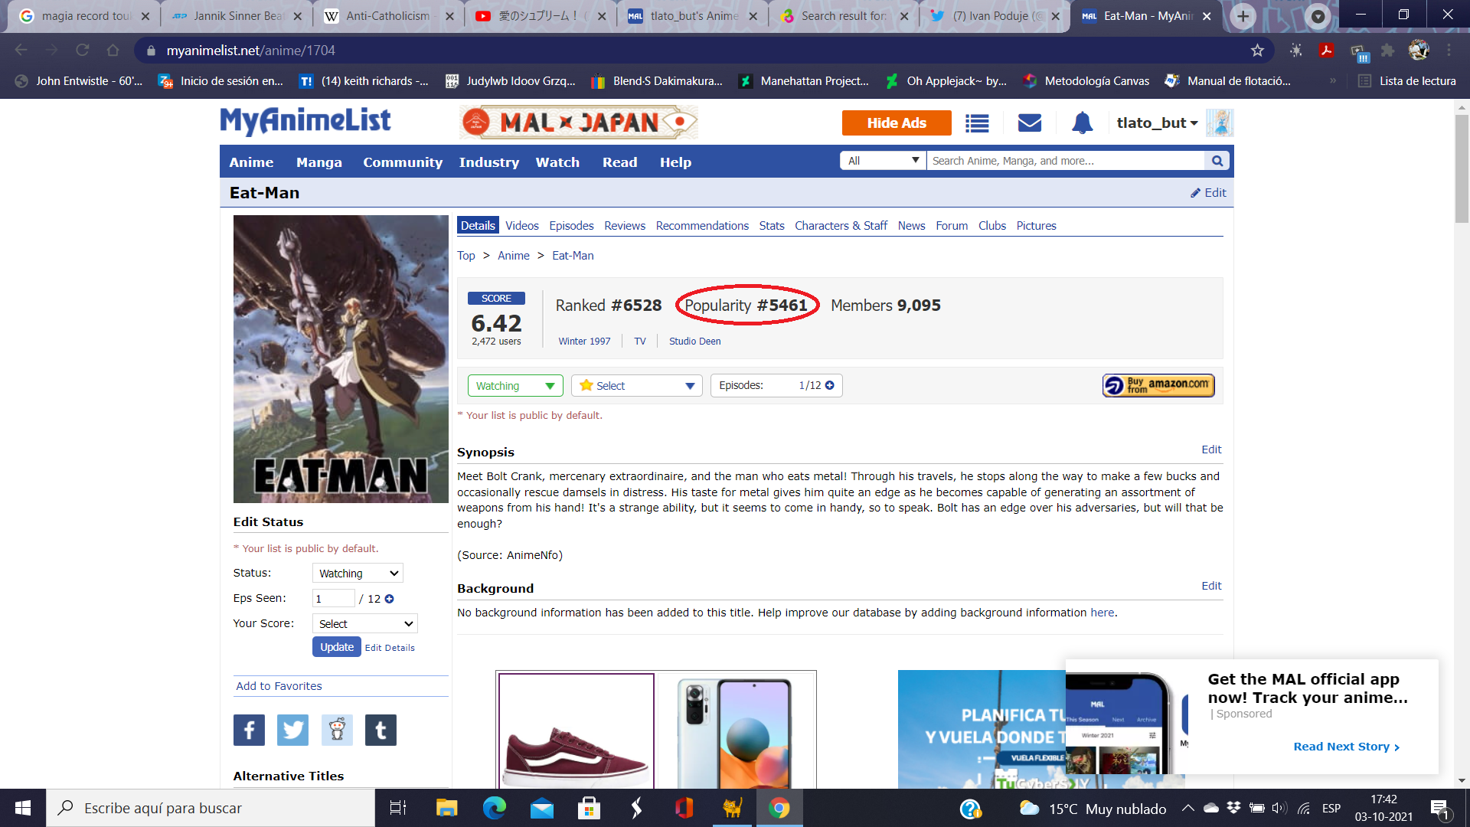Increment episodes plus icon next to 1/12
The image size is (1470, 827).
830,386
